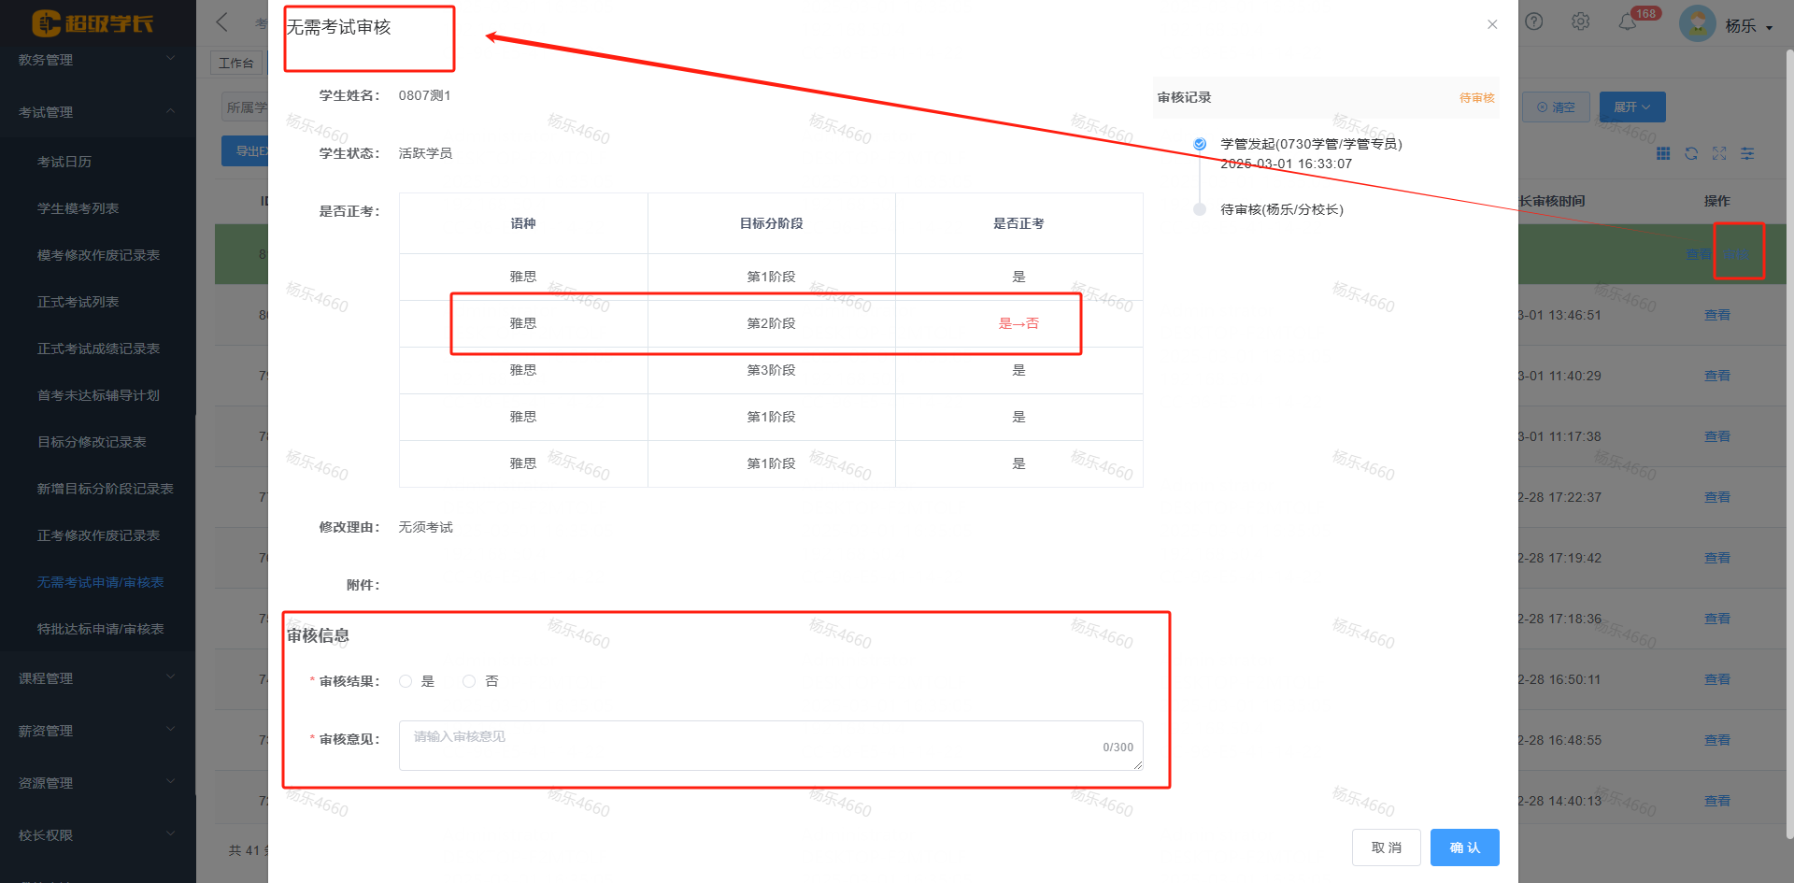1794x883 pixels.
Task: Click the 确认 button
Action: [1464, 847]
